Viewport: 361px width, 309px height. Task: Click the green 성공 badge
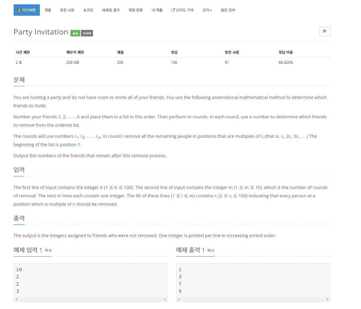(75, 33)
